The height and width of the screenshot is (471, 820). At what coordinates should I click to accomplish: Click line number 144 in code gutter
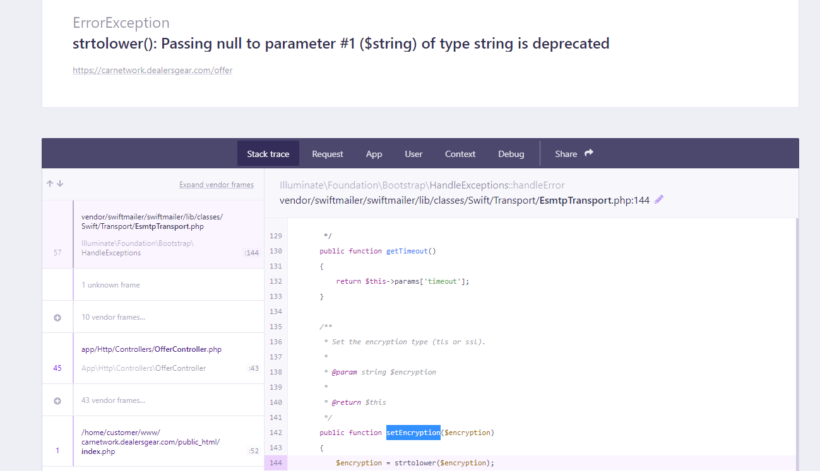tap(276, 463)
